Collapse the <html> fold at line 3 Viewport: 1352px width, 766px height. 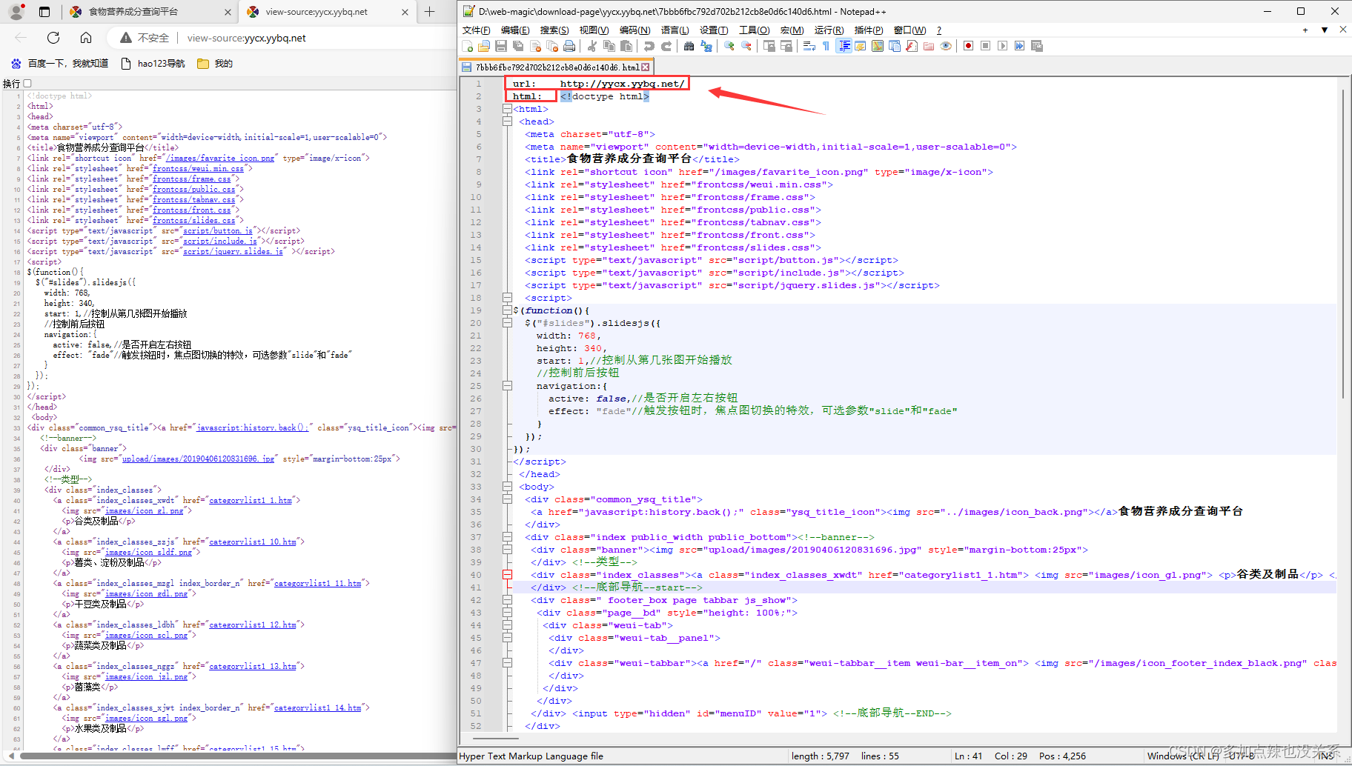(507, 109)
